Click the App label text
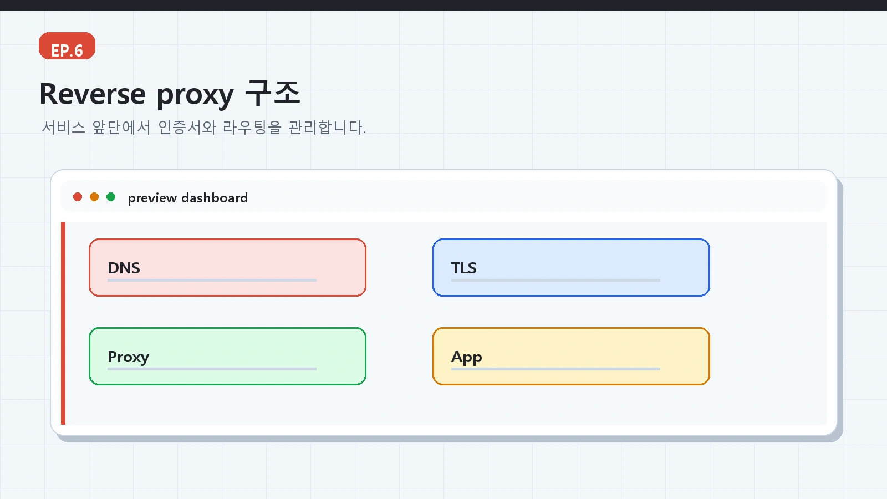887x499 pixels. pos(466,357)
